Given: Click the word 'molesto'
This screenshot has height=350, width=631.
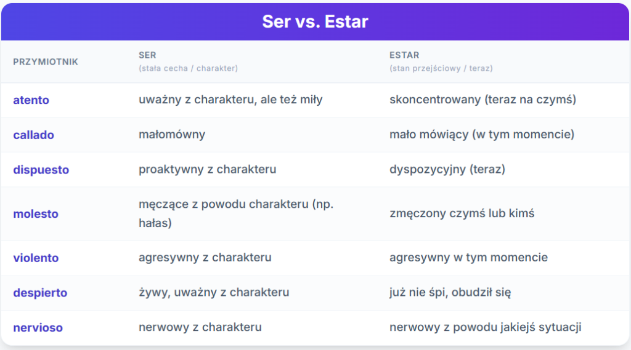Looking at the screenshot, I should coord(36,214).
